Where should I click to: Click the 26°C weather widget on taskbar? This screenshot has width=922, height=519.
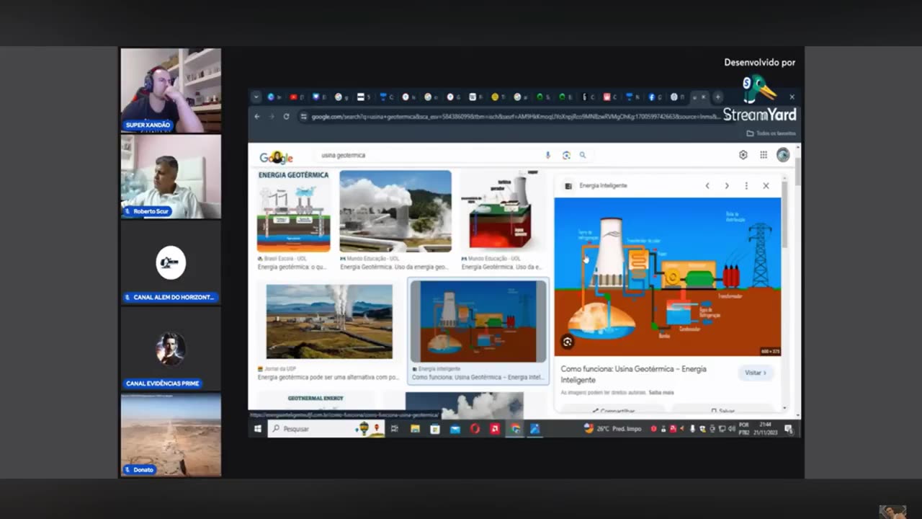tap(612, 429)
